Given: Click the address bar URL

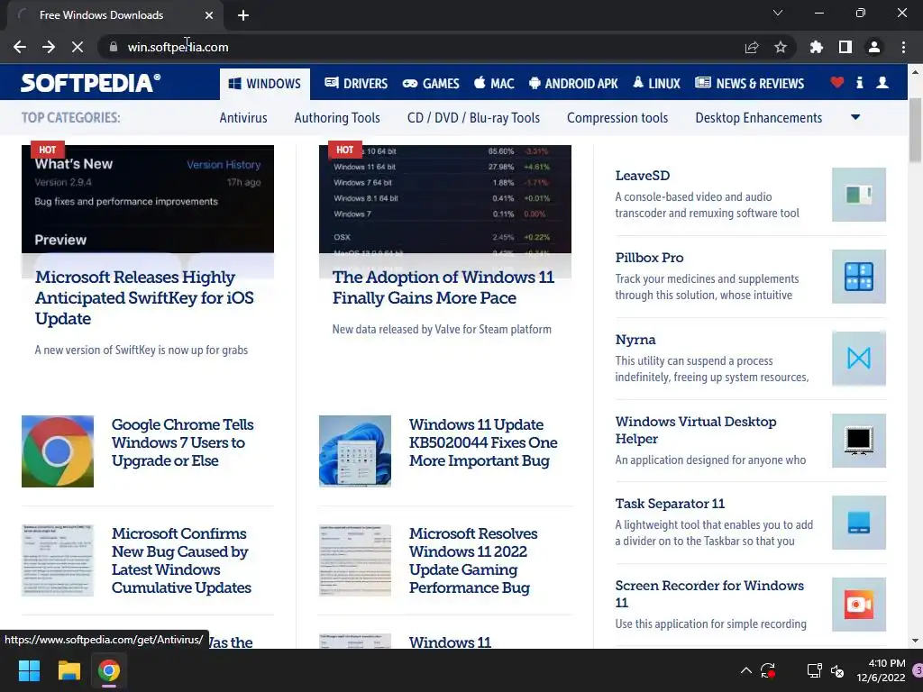Looking at the screenshot, I should click(x=178, y=47).
